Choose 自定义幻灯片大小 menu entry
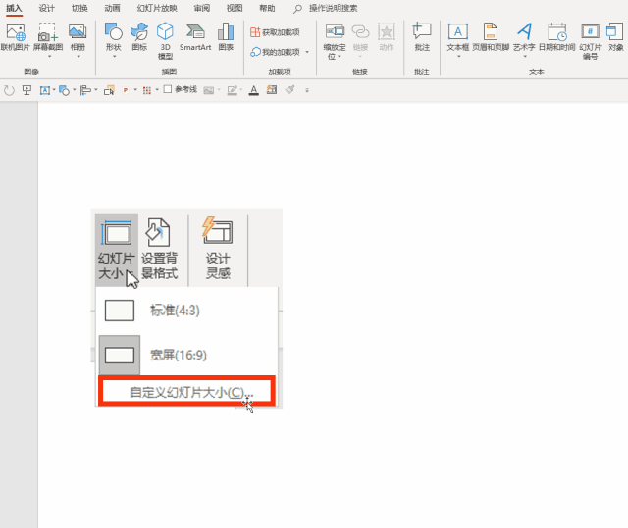Screen dimensions: 628x528 [187, 392]
